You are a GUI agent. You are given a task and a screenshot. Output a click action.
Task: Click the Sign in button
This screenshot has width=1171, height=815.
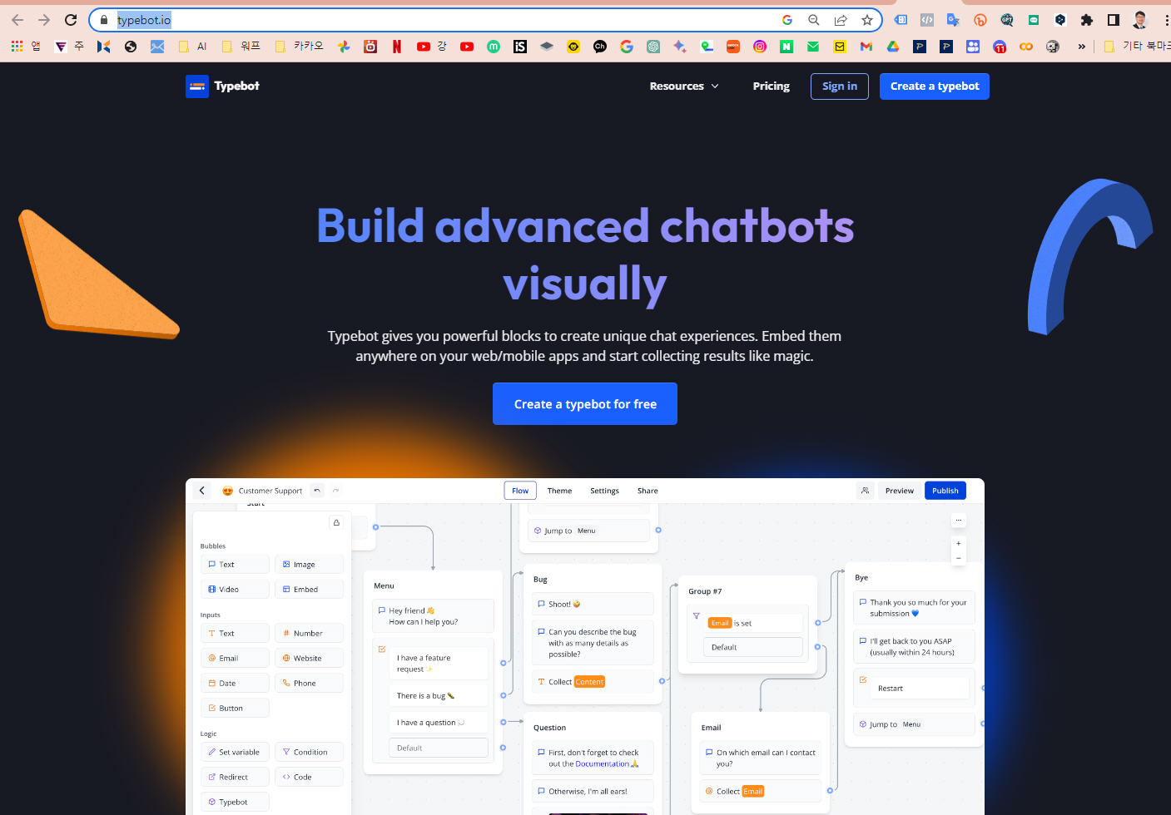pyautogui.click(x=840, y=86)
